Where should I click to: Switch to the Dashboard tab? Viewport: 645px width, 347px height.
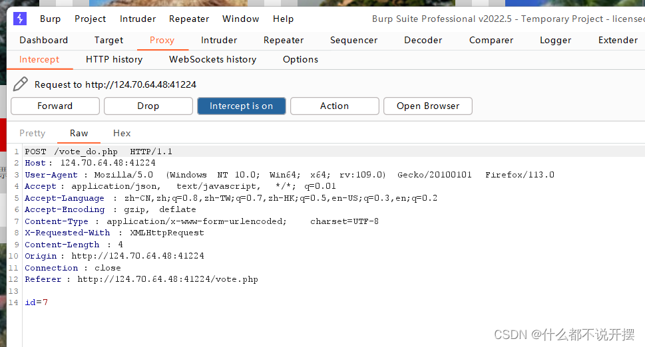tap(44, 41)
